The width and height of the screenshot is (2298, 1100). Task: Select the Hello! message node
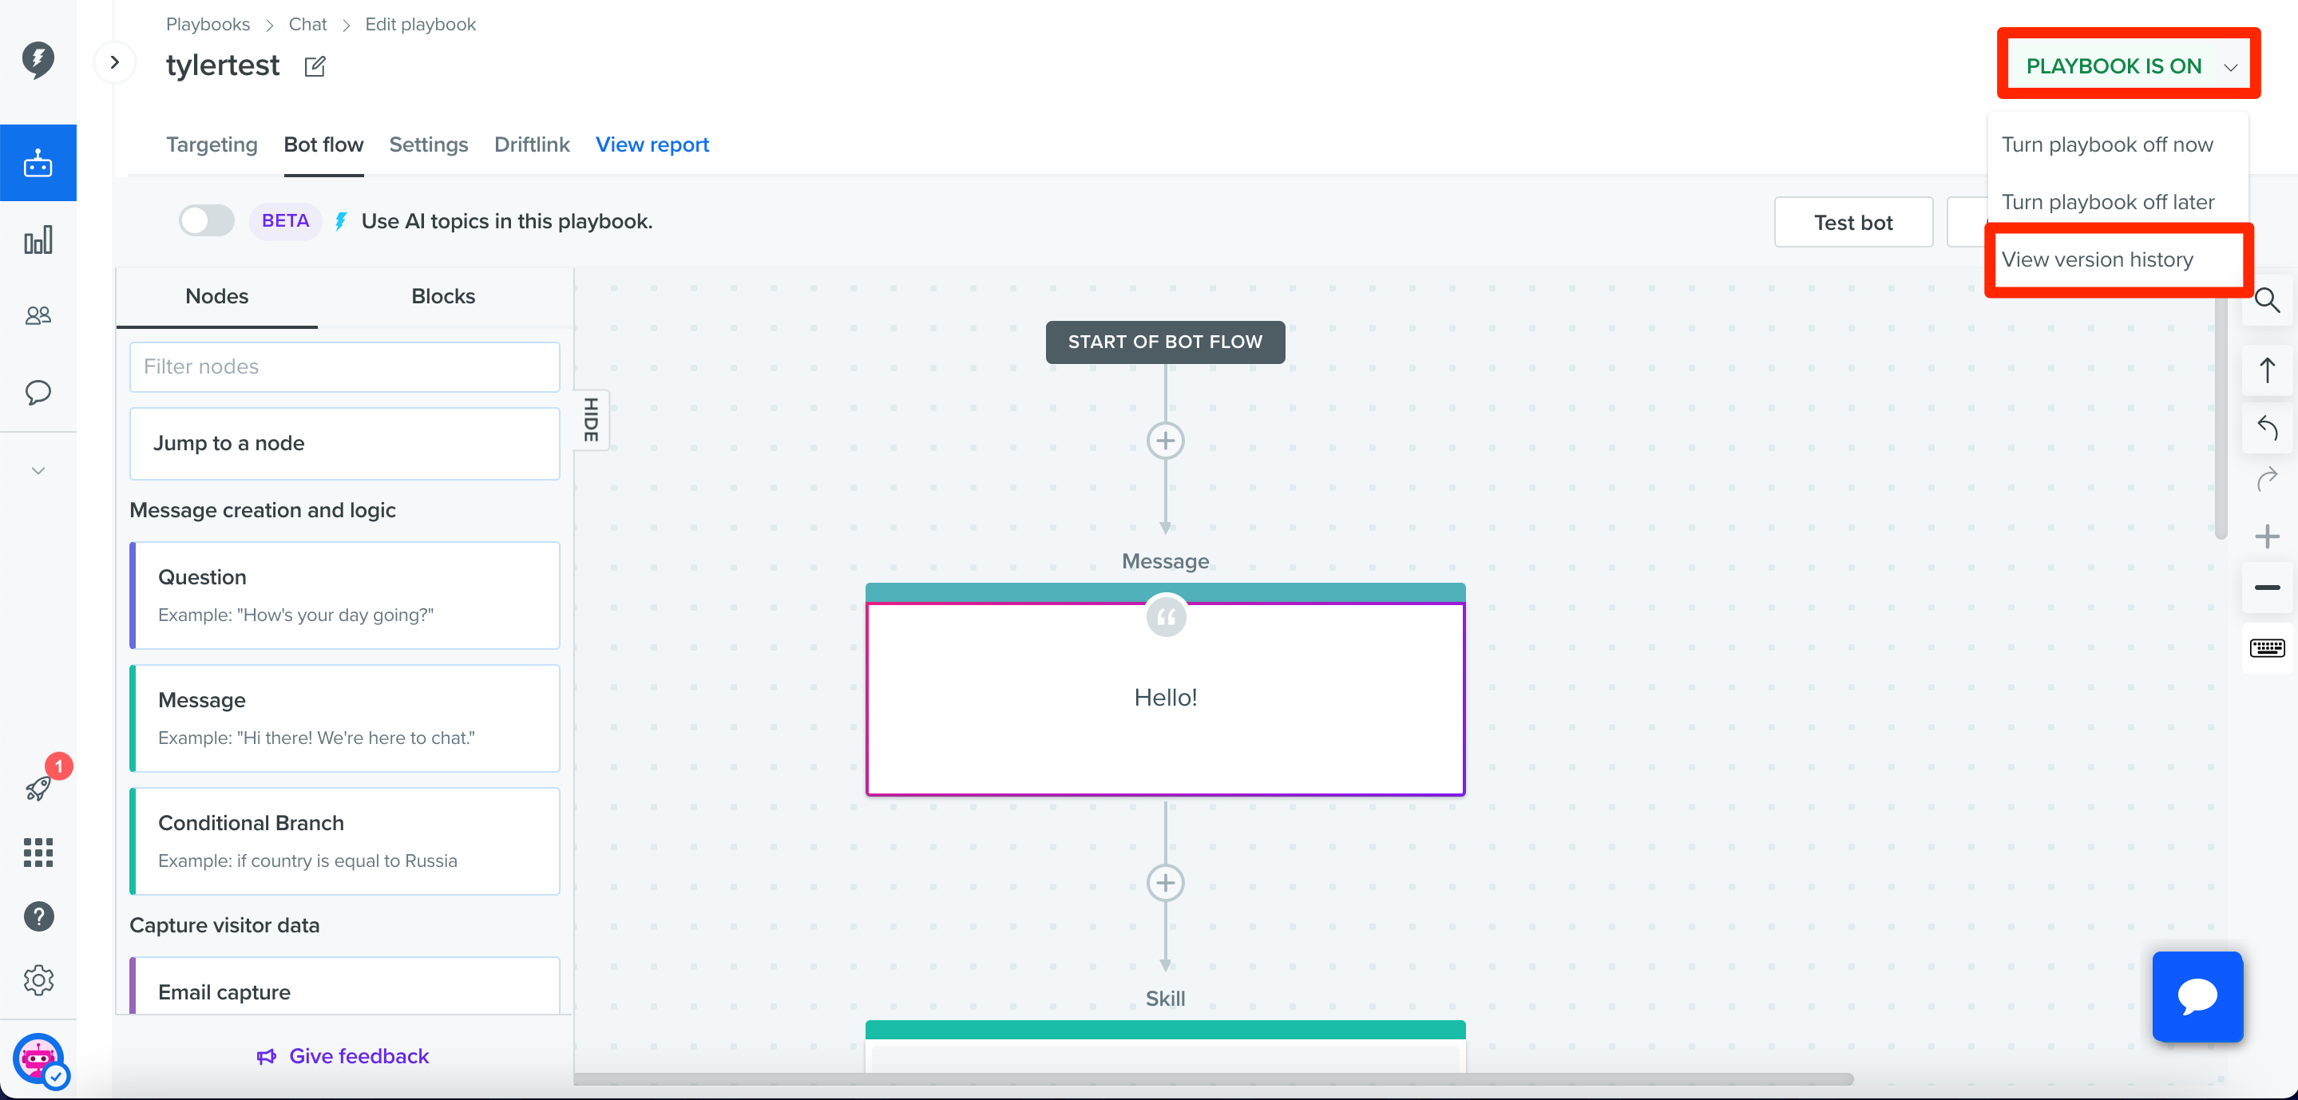(x=1165, y=698)
